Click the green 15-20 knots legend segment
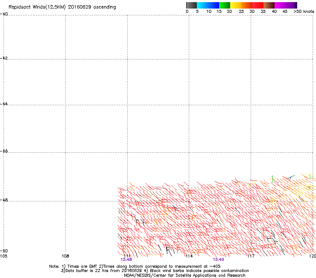Screen dimensions: 316x278 click(225, 5)
